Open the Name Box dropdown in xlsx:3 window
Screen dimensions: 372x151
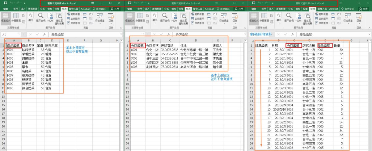(19, 35)
